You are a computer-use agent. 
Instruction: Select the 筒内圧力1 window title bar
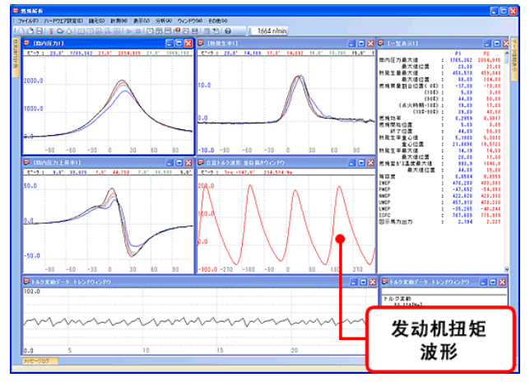coord(108,44)
